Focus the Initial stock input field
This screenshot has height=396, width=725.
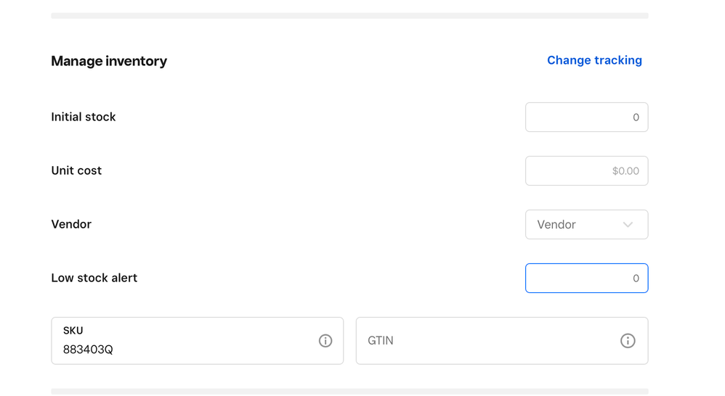586,117
